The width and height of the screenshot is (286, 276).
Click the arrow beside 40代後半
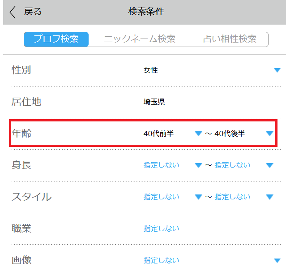pos(269,134)
